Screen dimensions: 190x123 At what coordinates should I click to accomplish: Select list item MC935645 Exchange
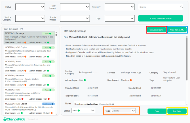tap(29, 38)
